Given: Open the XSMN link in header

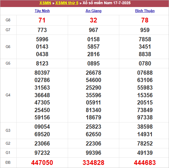Looking at the screenshot, I should 45,3.
